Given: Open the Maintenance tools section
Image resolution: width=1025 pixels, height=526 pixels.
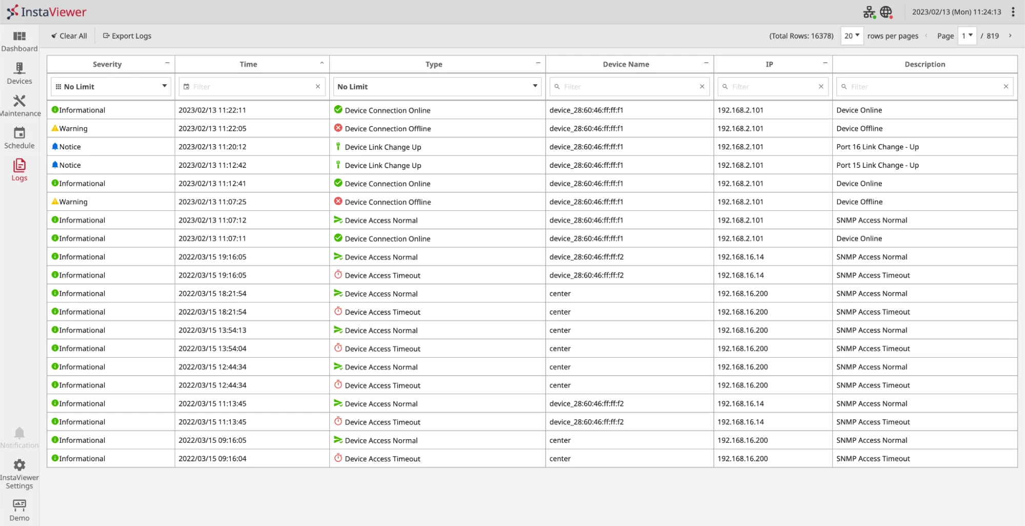Looking at the screenshot, I should [19, 106].
